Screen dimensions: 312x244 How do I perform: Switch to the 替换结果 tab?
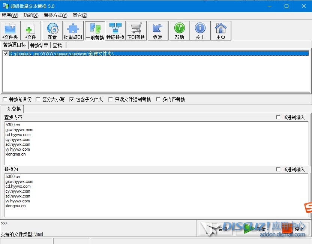click(x=39, y=45)
